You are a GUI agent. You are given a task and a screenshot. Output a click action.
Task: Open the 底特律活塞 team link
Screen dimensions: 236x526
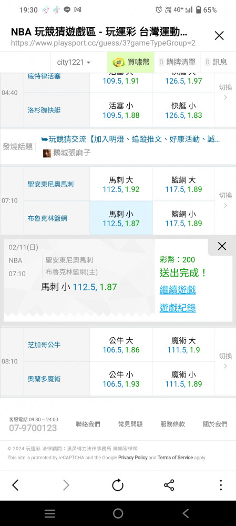pyautogui.click(x=44, y=76)
